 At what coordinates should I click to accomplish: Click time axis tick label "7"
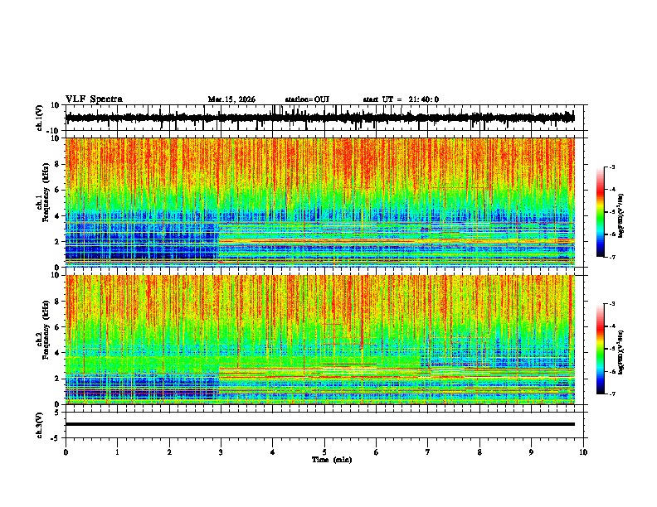428,452
